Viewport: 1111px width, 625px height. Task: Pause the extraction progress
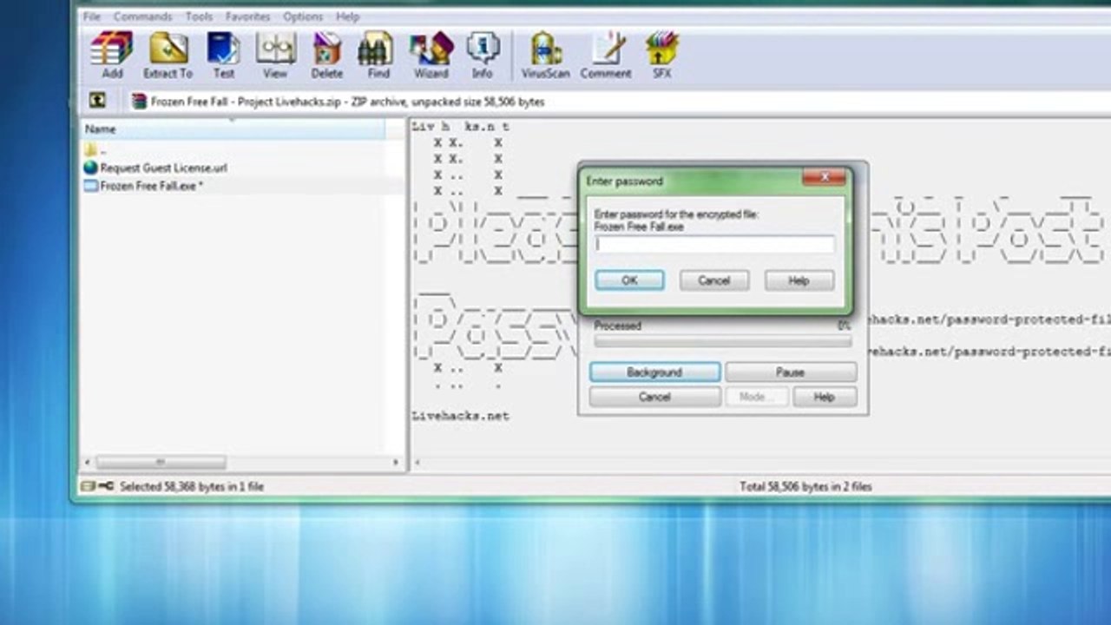click(x=791, y=372)
